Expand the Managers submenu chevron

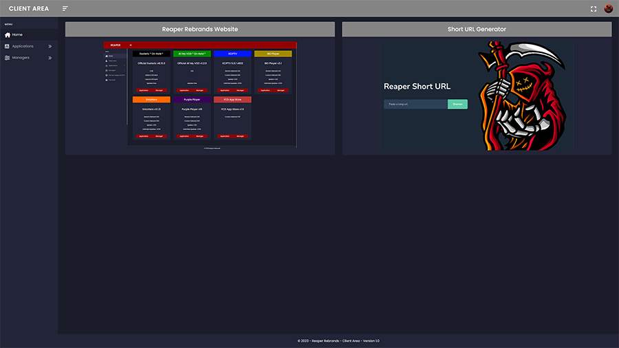(50, 58)
